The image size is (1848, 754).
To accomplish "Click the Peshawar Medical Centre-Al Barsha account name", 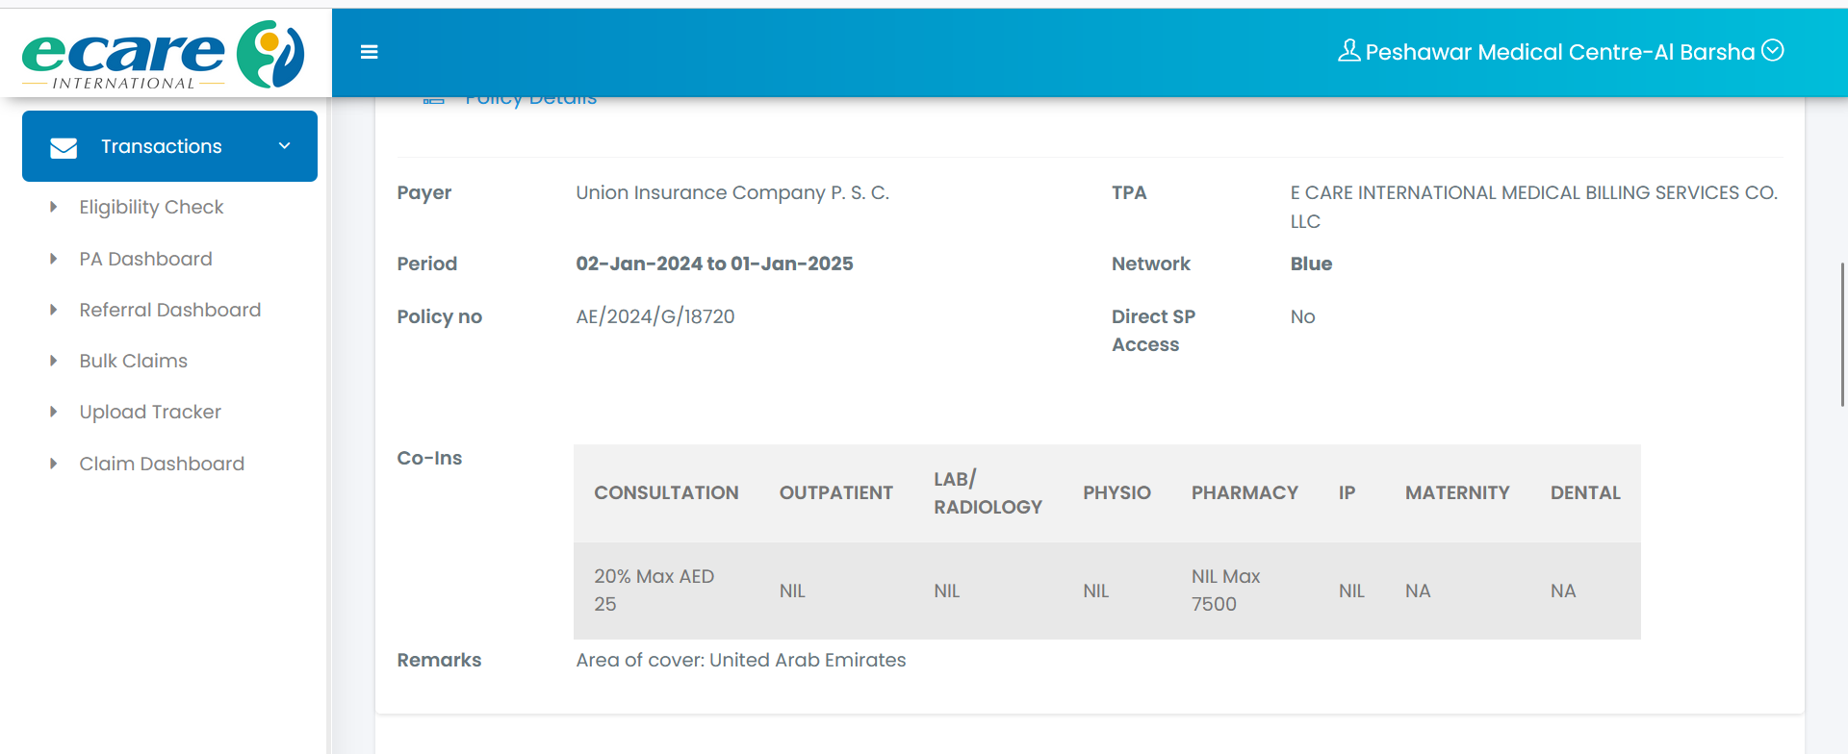I will click(x=1559, y=52).
